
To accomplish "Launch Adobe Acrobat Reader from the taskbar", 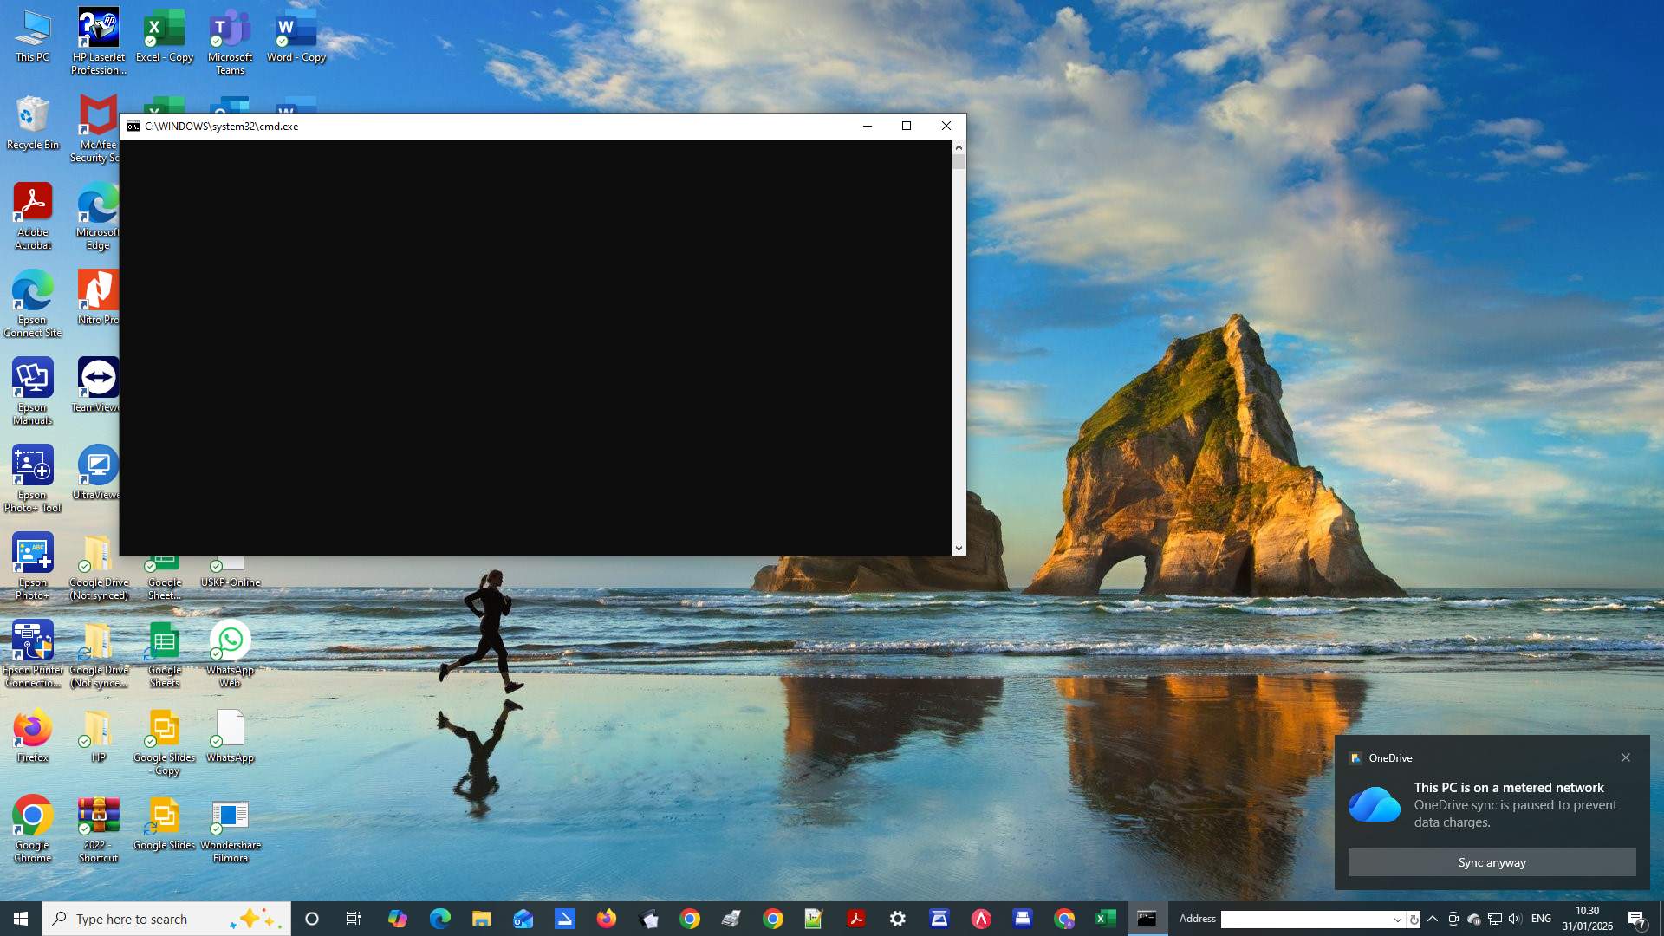I will tap(856, 919).
